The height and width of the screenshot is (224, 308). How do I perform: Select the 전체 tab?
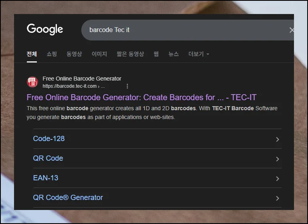tap(32, 54)
